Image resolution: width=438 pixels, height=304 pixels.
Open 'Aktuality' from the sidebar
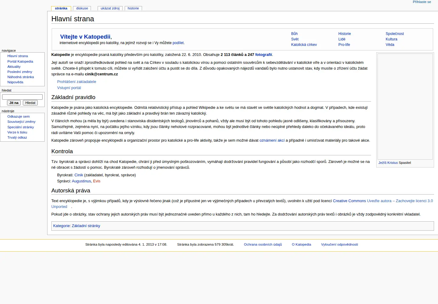(14, 67)
